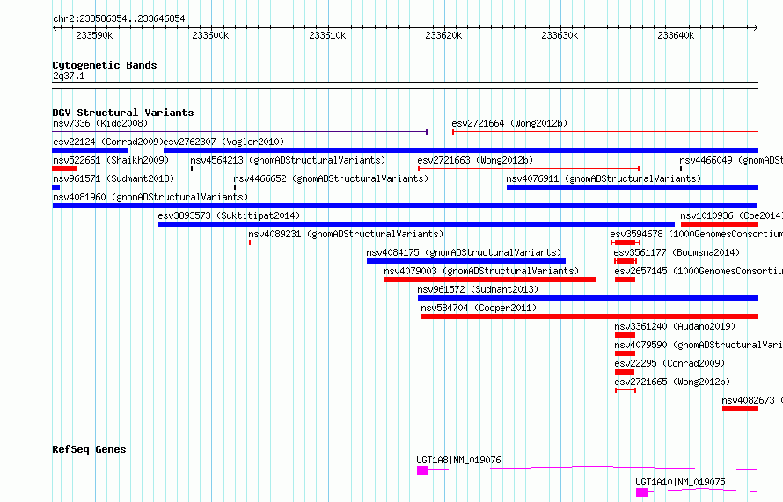Click the nsv522661 short red bar
Image resolution: width=783 pixels, height=502 pixels.
click(x=64, y=169)
